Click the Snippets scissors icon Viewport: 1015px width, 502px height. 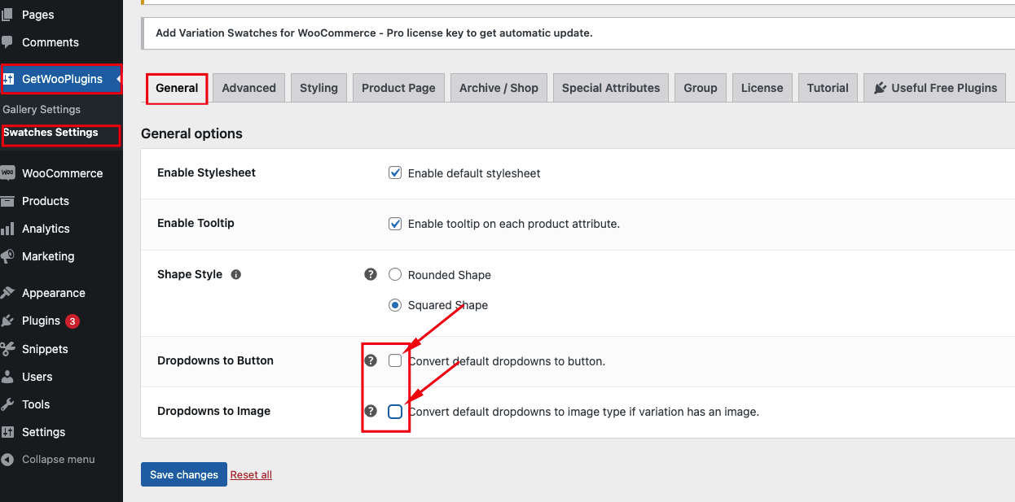(x=7, y=349)
